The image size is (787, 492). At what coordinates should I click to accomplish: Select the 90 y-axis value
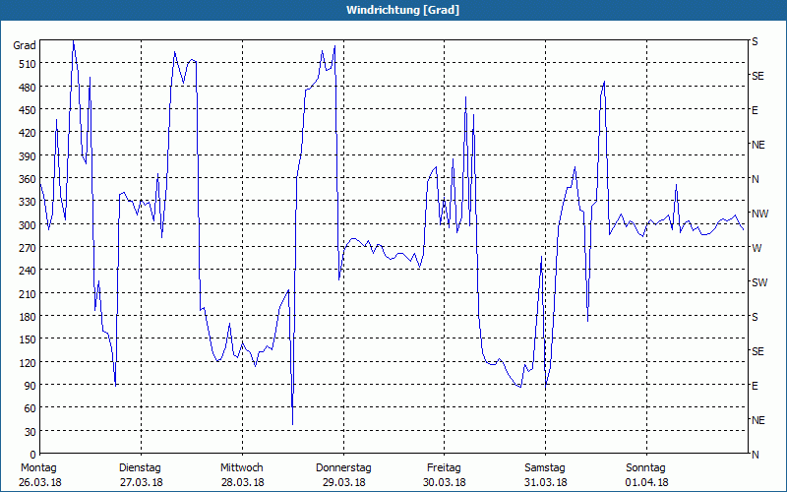coord(30,386)
